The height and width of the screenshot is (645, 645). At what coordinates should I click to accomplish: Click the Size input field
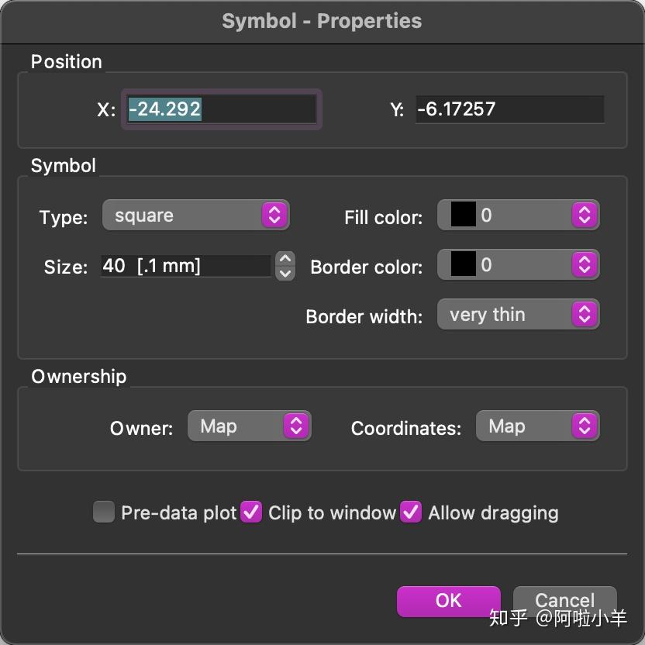(185, 266)
